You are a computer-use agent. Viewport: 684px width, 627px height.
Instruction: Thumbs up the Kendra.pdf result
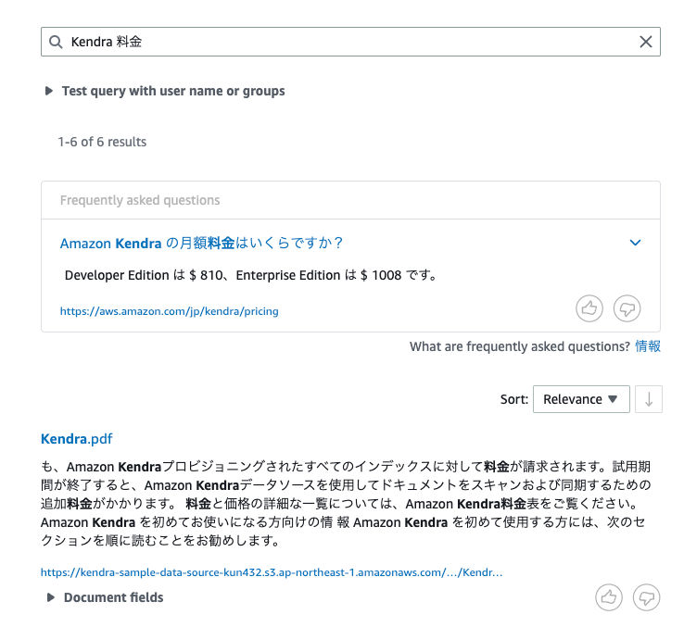tap(609, 597)
